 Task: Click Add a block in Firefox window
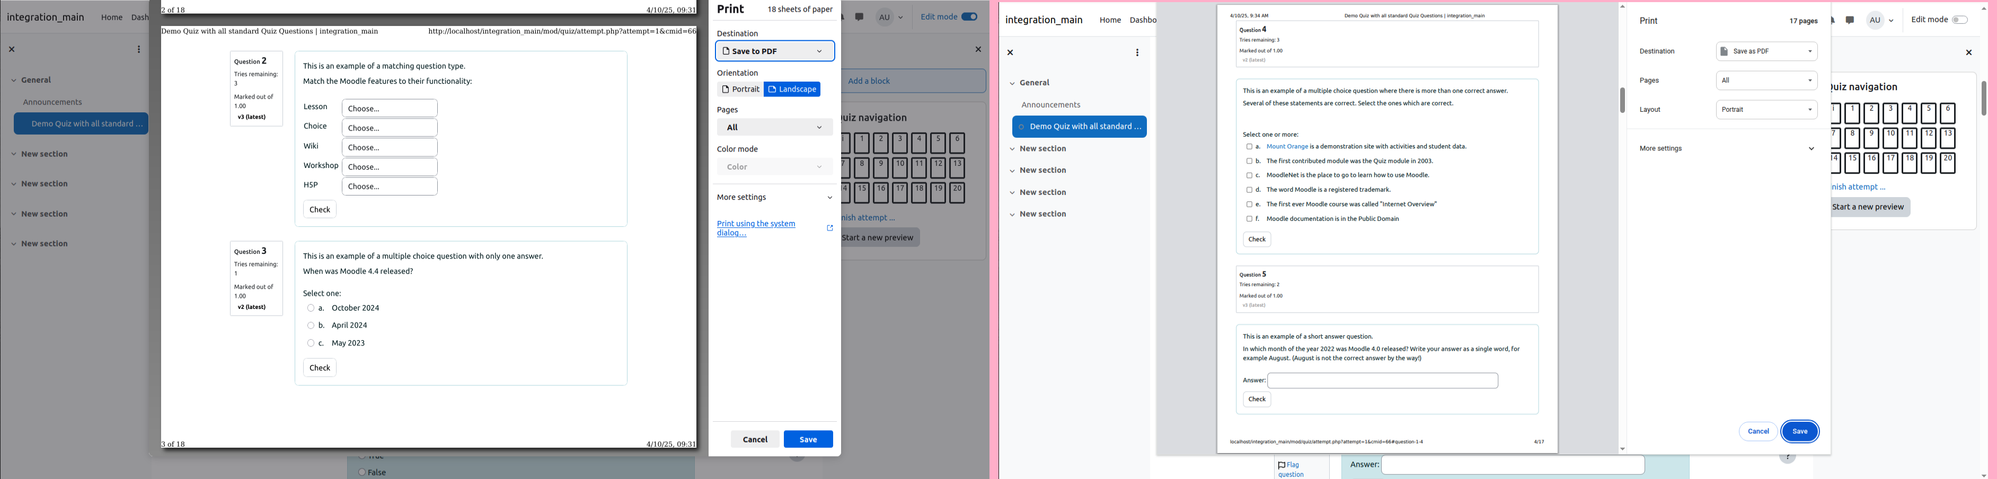point(914,81)
